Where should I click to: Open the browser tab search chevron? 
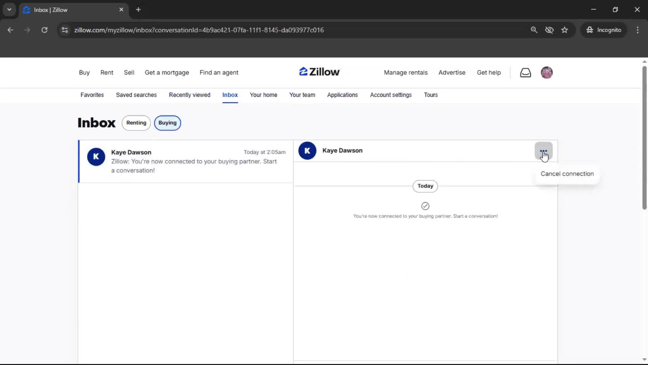pos(9,9)
